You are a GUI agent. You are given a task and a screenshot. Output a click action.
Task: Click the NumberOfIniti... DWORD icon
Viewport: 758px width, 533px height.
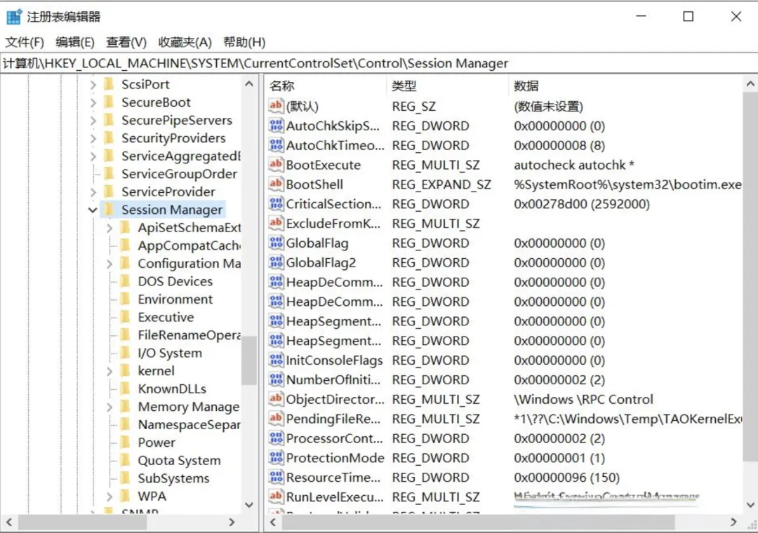(x=276, y=380)
